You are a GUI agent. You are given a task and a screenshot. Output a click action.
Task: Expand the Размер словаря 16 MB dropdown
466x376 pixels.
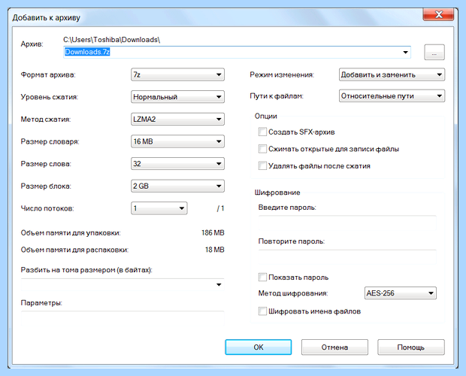click(x=177, y=141)
